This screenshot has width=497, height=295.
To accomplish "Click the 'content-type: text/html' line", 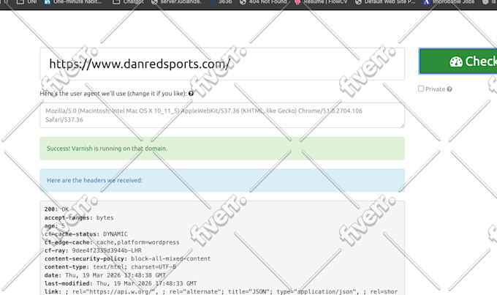I will (110, 267).
